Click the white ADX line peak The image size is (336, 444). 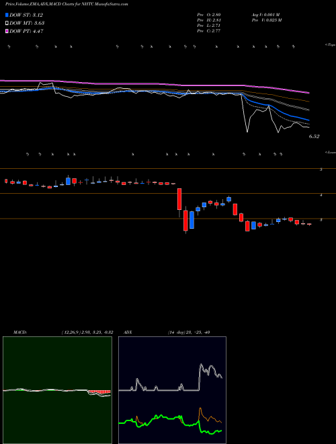click(x=201, y=365)
